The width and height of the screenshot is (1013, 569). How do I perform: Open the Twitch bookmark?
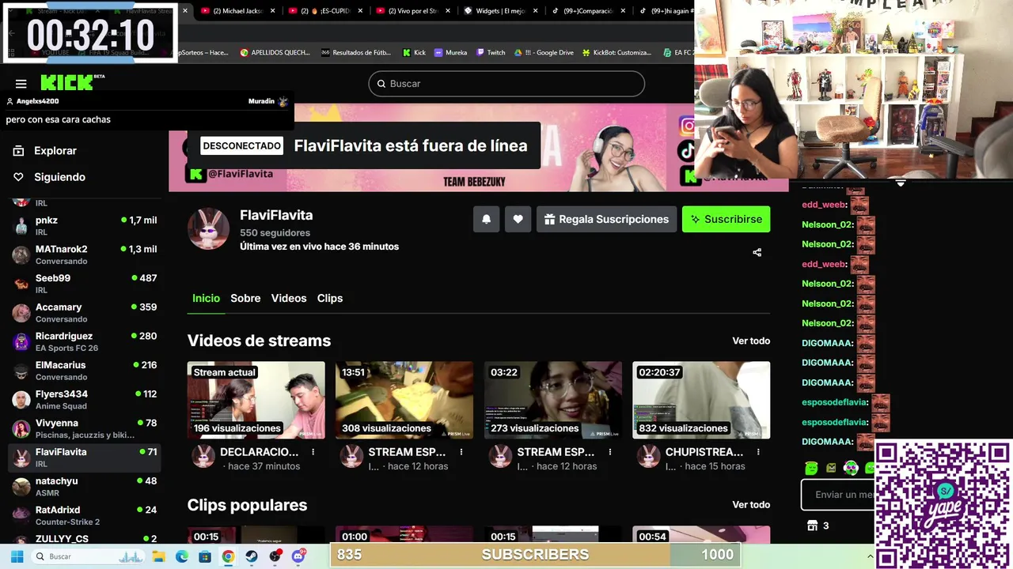pyautogui.click(x=491, y=52)
